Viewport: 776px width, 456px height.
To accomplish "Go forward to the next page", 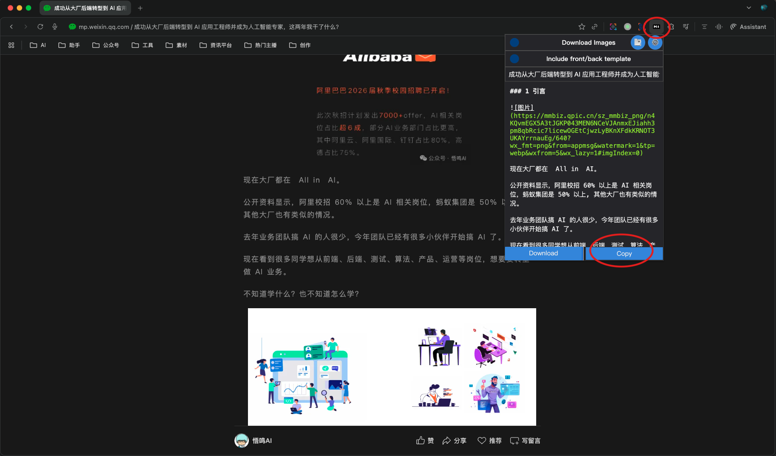I will [x=26, y=27].
